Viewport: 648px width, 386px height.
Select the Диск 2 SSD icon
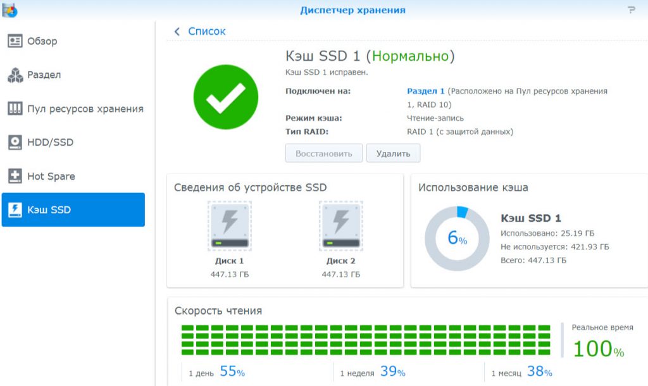[x=340, y=225]
